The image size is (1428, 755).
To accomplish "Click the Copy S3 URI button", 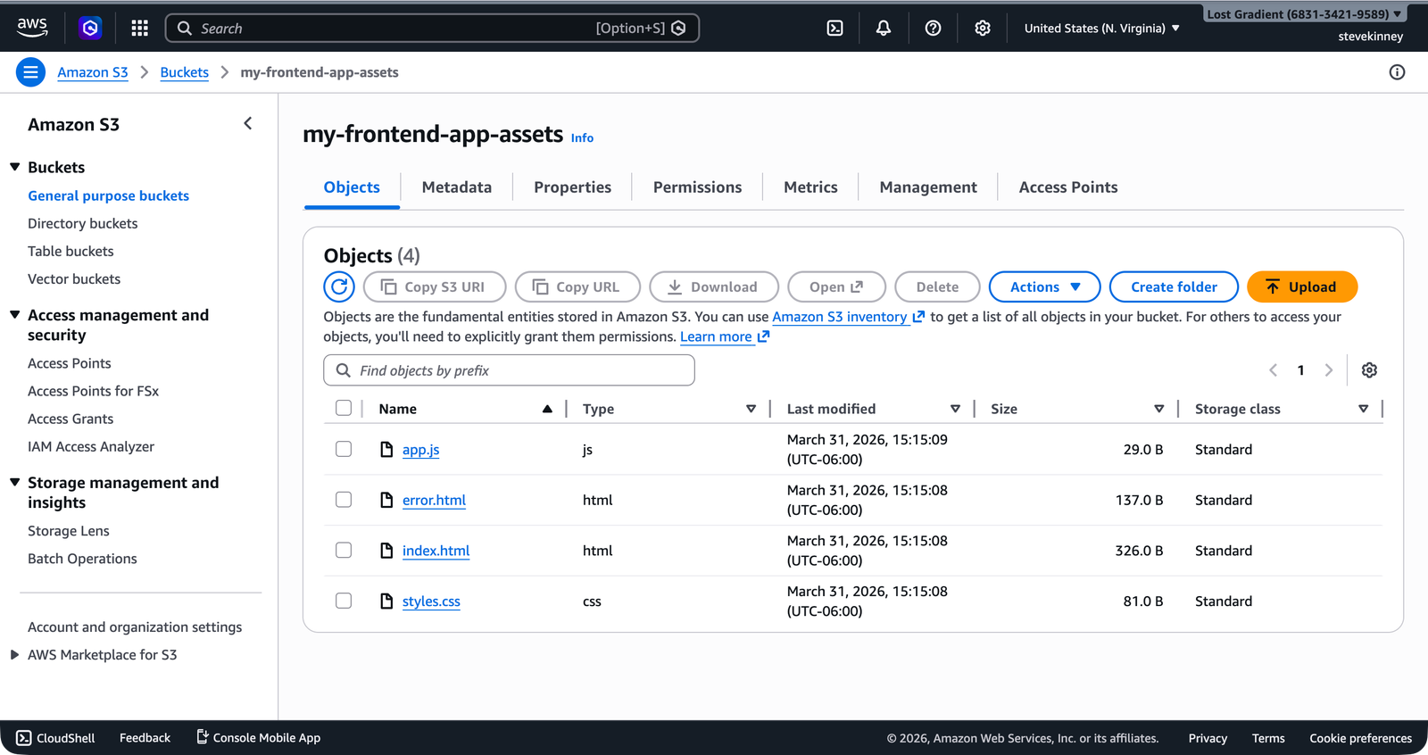I will pos(435,286).
